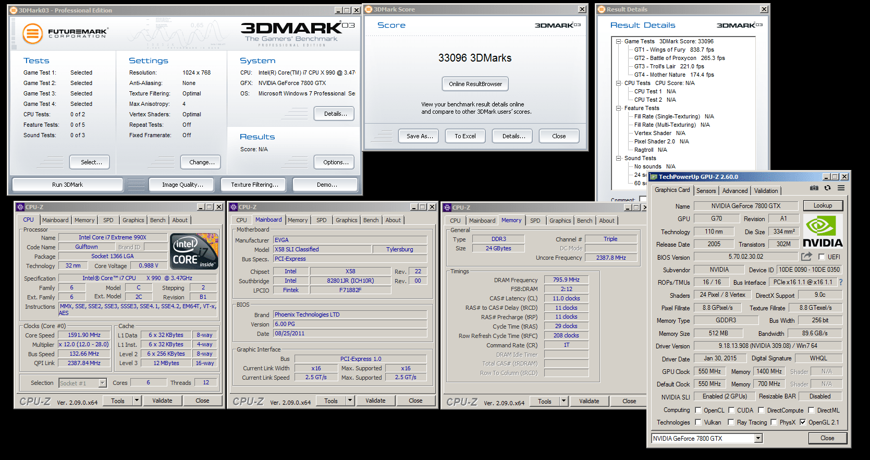Click Validate in the Memory CPU-Z window
Image resolution: width=870 pixels, height=460 pixels.
[x=589, y=401]
